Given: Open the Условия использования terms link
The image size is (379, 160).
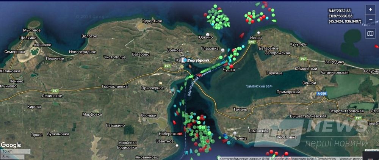Looking at the screenshot, I should pos(351,158).
